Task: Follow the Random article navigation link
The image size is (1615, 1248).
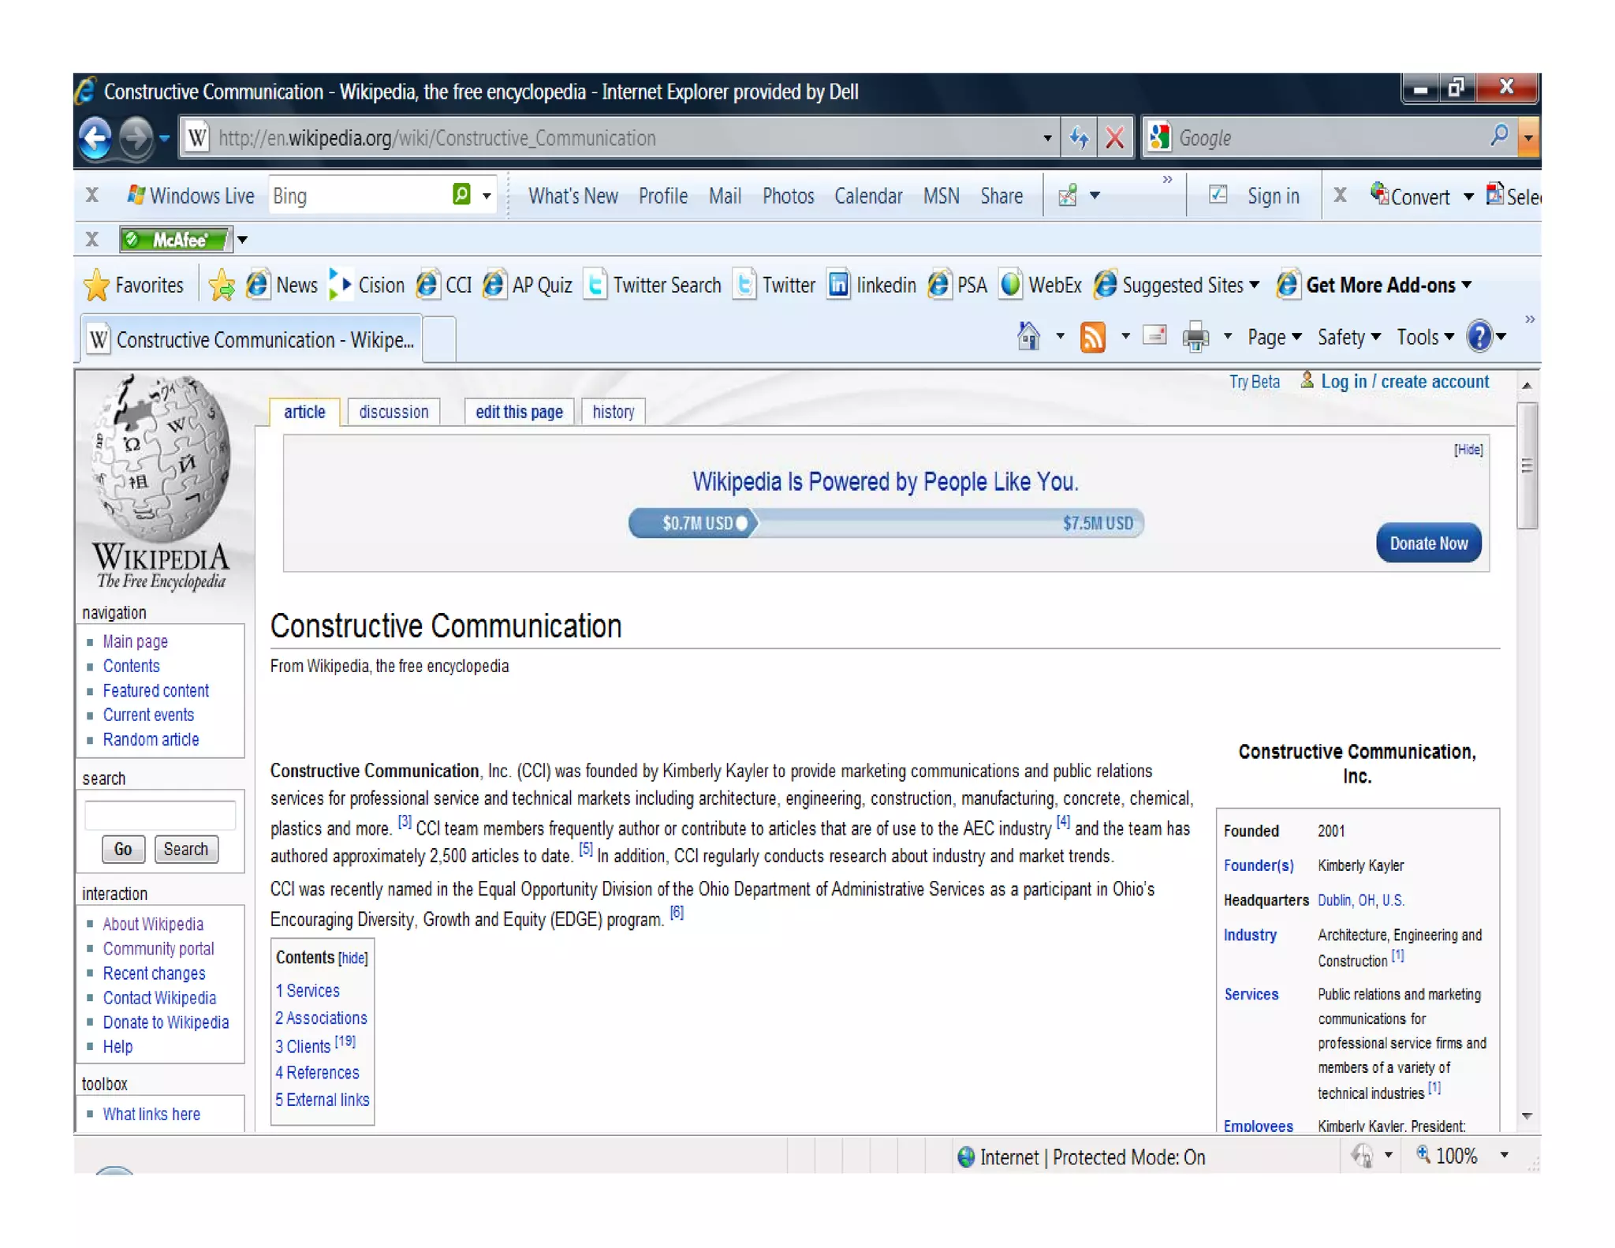Action: pyautogui.click(x=151, y=740)
